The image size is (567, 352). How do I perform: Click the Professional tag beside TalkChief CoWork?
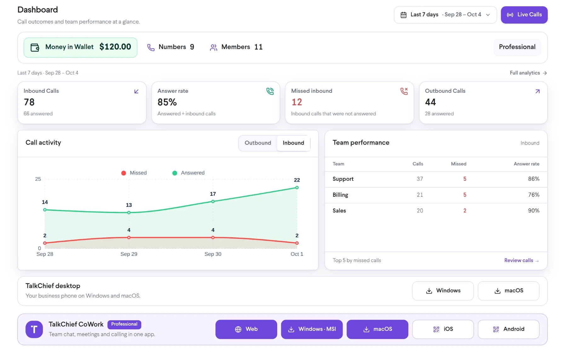pos(124,324)
